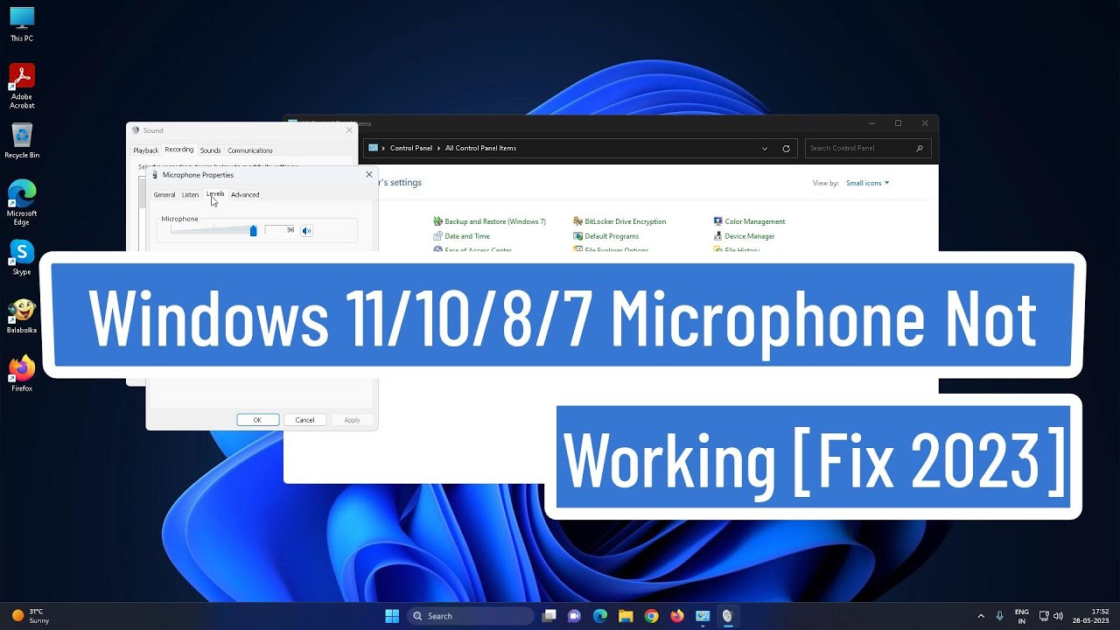1120x630 pixels.
Task: Switch to Playback tab in Sound window
Action: [x=146, y=150]
